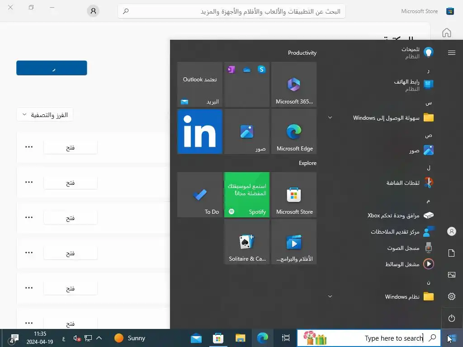
Task: Open the To Do tile
Action: point(199,195)
